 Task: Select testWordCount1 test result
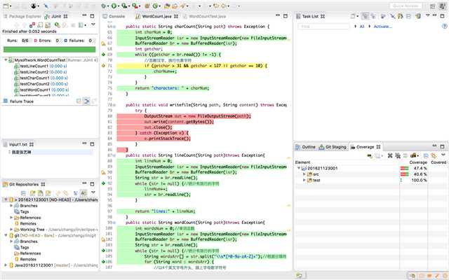coord(41,90)
